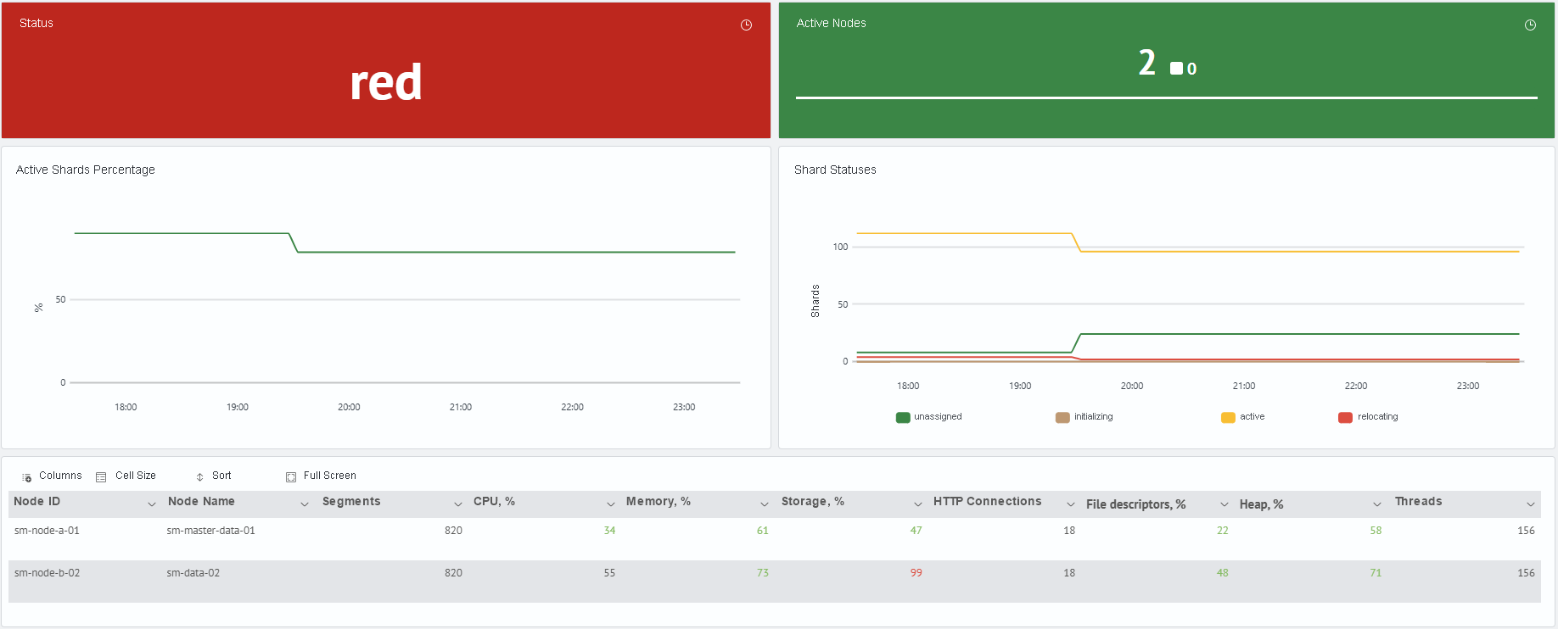
Task: Click the Cell Size icon
Action: click(x=101, y=477)
